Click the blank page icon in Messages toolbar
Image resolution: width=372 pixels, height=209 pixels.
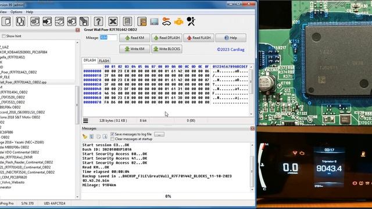tap(98, 136)
